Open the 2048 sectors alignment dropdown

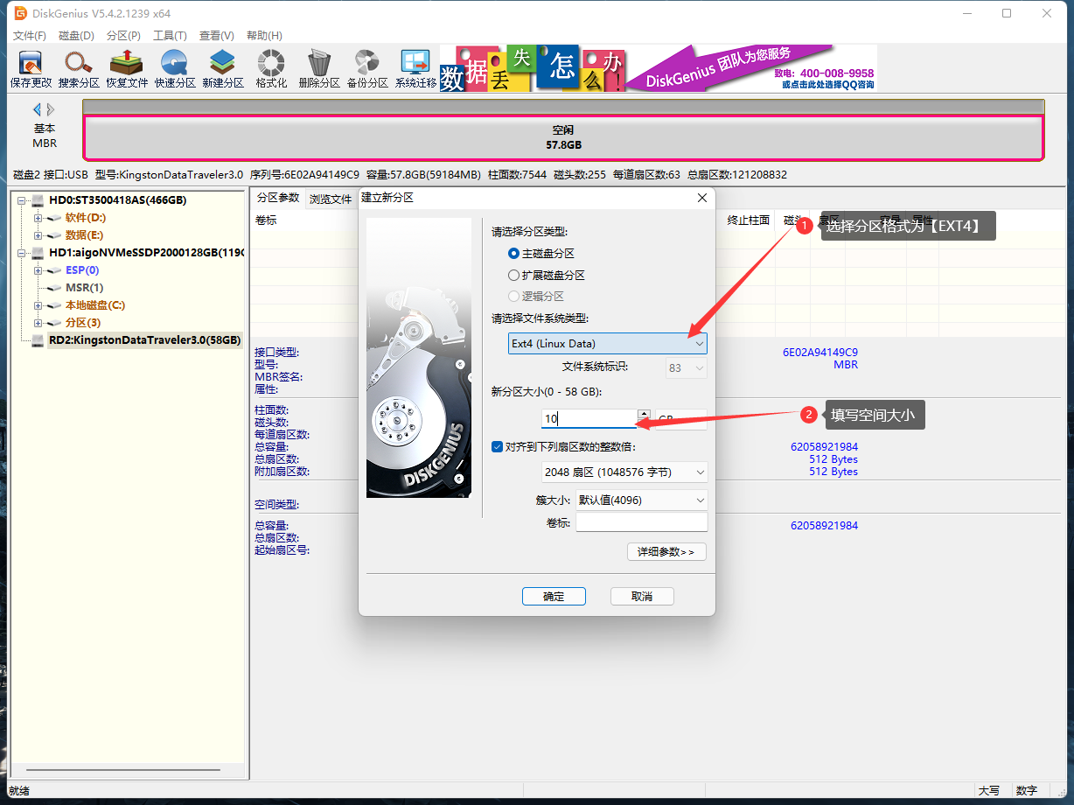[x=624, y=472]
